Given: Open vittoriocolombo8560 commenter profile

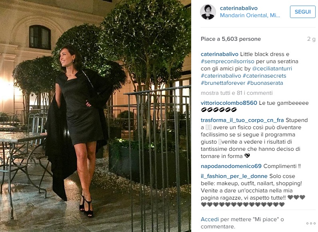Looking at the screenshot, I should [229, 103].
